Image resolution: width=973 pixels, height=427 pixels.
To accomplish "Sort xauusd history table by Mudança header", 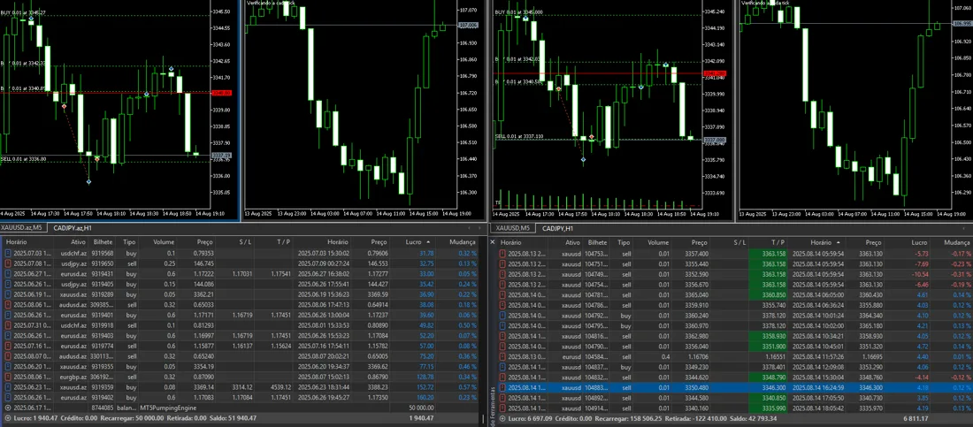I will click(955, 242).
